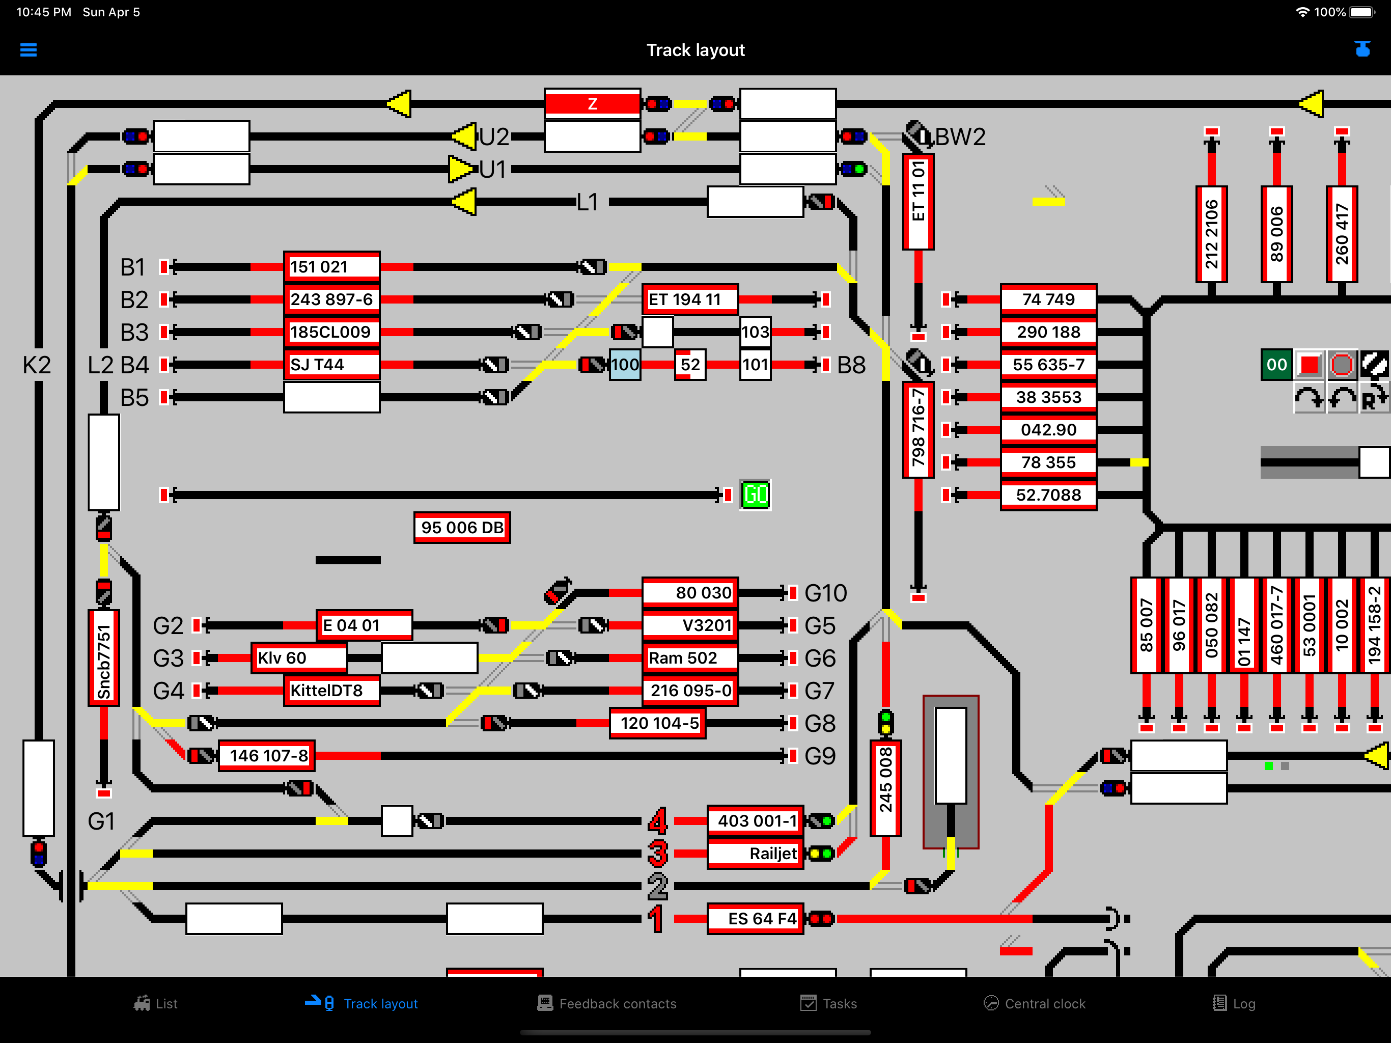Select block ET 194 11
Screen dimensions: 1391x1043
pyautogui.click(x=690, y=299)
